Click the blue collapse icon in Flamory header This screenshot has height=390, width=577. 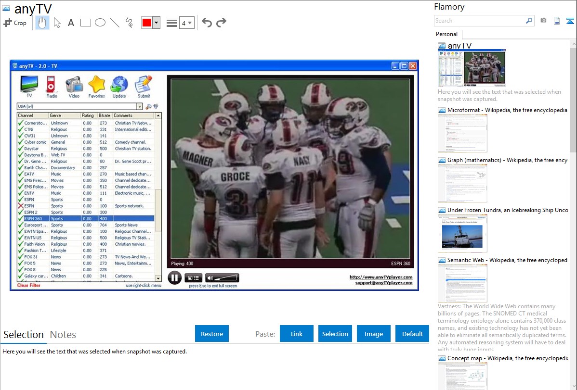coord(570,21)
